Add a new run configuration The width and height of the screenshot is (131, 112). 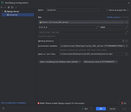click(x=1, y=7)
